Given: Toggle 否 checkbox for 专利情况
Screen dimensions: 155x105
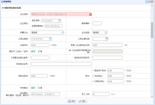Looking at the screenshot, I should 32,88.
